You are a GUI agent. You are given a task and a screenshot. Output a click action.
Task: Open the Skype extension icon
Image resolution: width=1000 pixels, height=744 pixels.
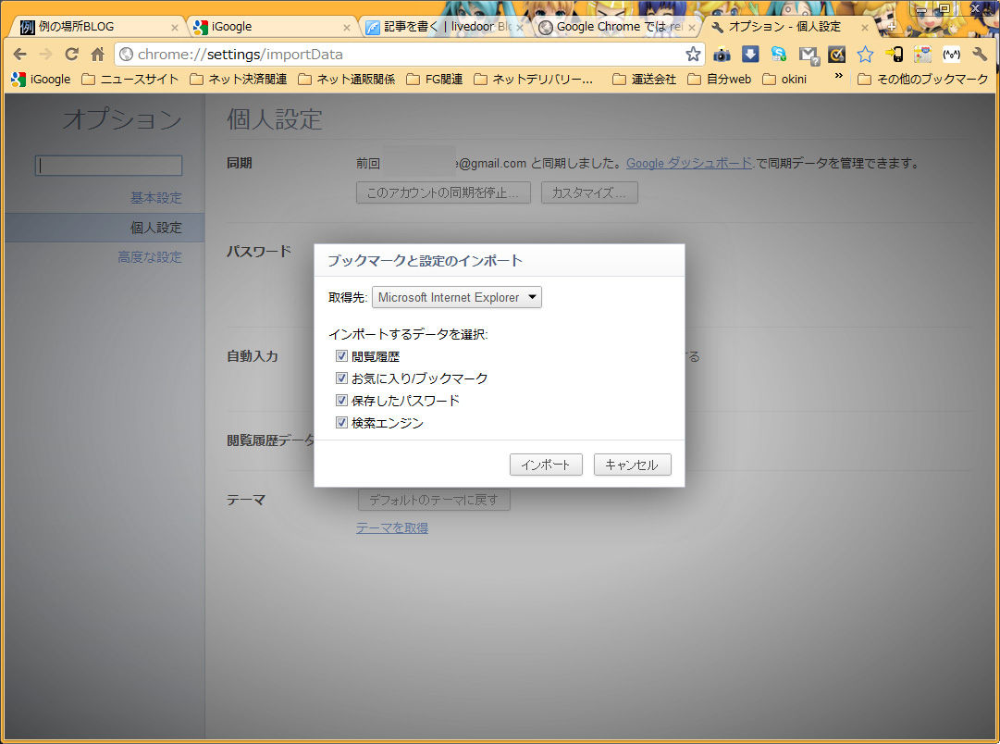[779, 55]
